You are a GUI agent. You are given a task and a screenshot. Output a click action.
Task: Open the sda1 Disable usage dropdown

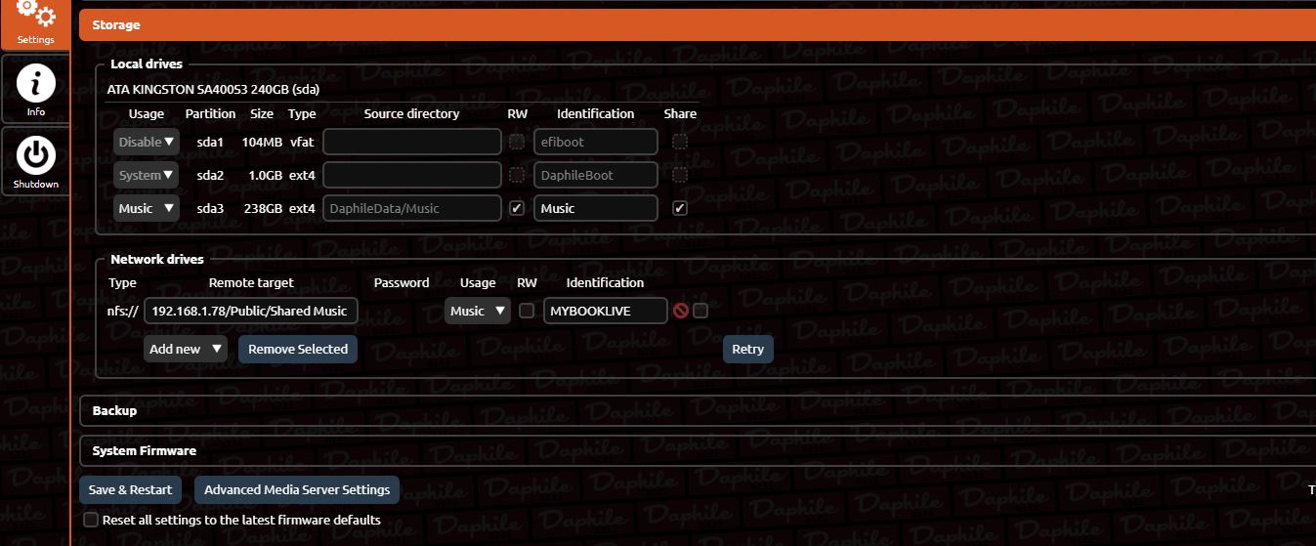[147, 142]
